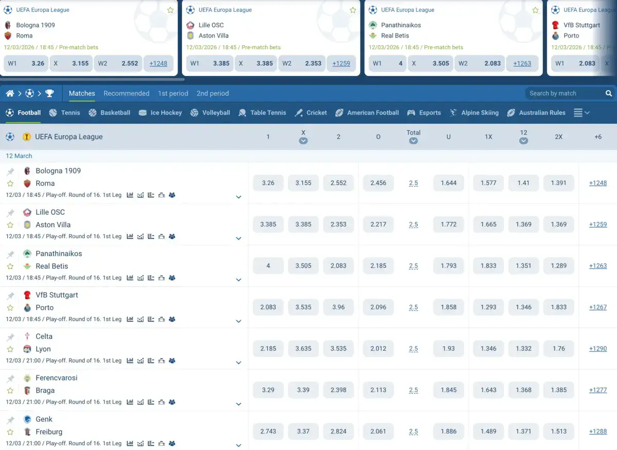Click the Braga team crest
617x450 pixels.
[27, 390]
